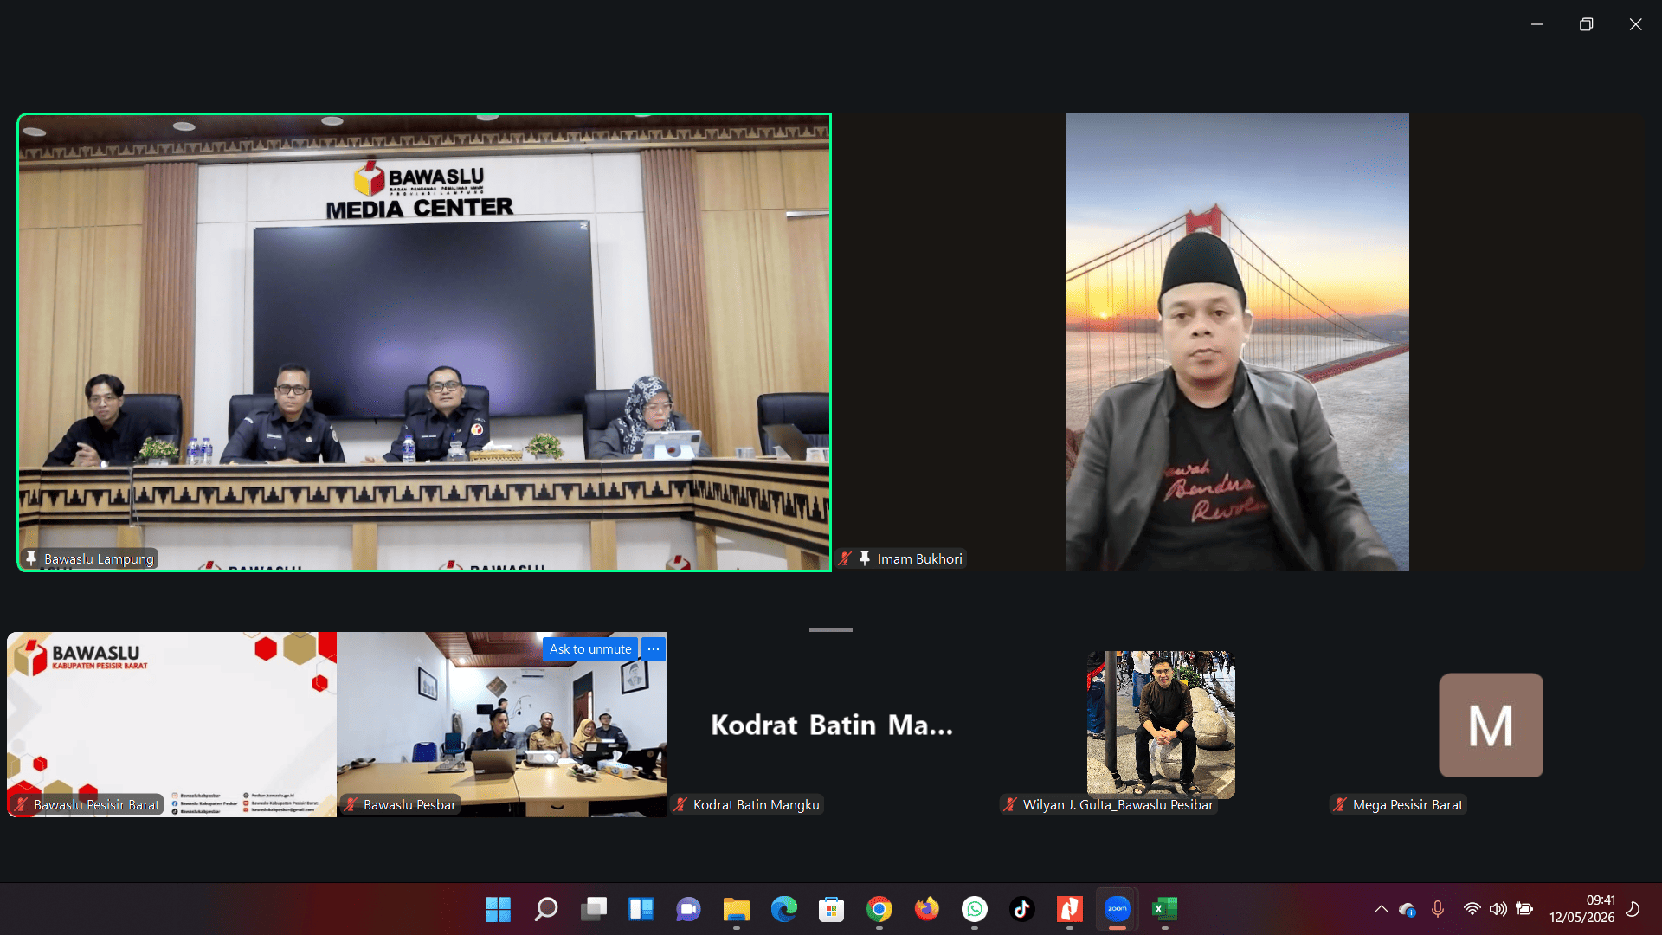Image resolution: width=1662 pixels, height=935 pixels.
Task: Click the Bawaslu Pesisir Barat name label
Action: point(96,805)
